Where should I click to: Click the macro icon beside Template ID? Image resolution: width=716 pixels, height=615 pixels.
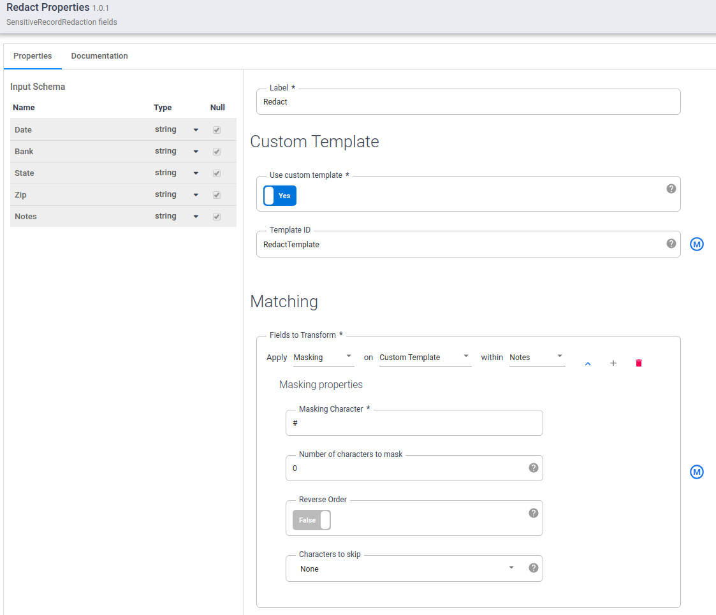pos(697,244)
